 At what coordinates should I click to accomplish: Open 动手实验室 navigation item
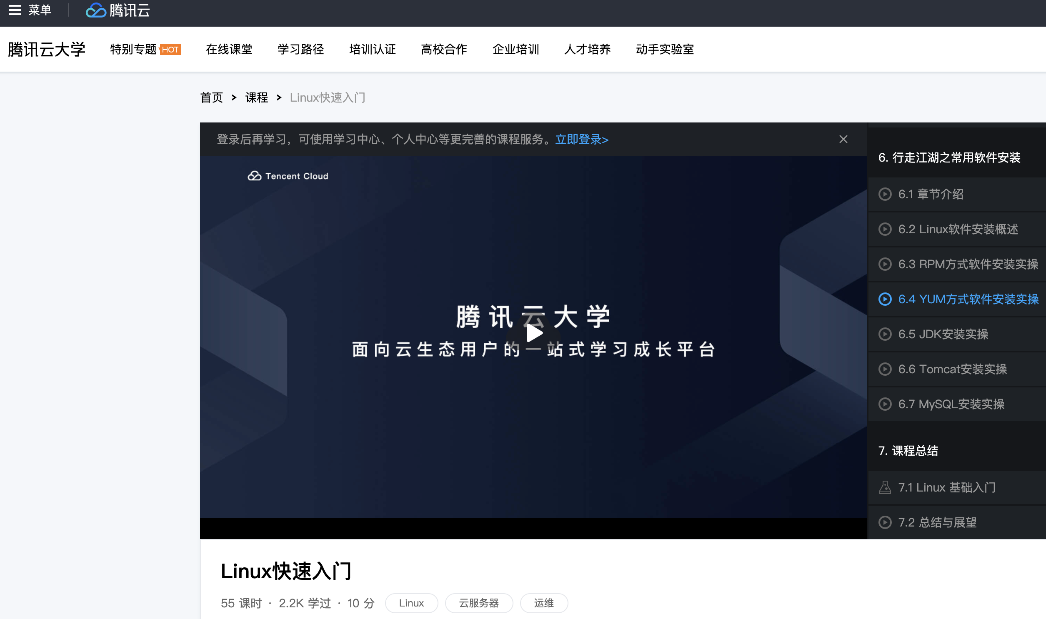[665, 49]
